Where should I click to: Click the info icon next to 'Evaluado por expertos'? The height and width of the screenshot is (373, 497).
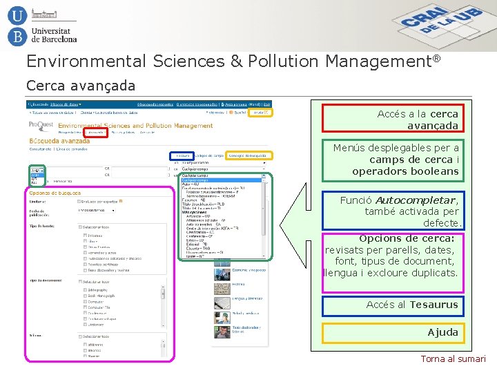(121, 201)
